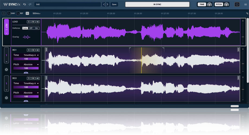Click the DAW capture icon
This screenshot has height=135, width=249.
9,13
